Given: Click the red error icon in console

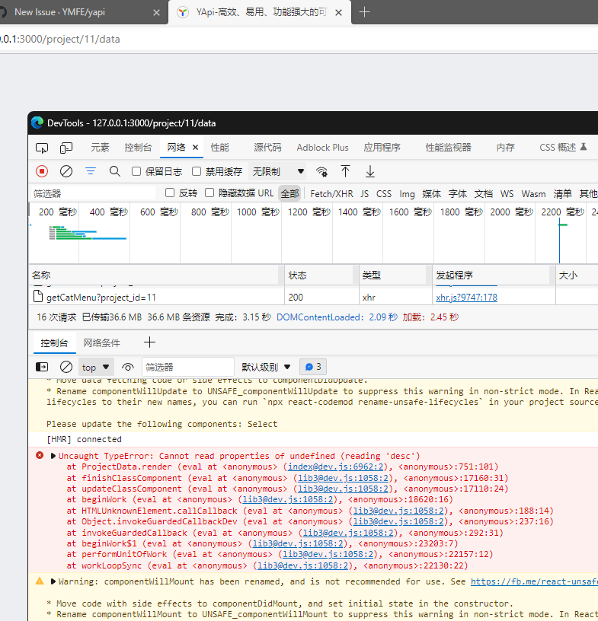Looking at the screenshot, I should click(x=40, y=455).
